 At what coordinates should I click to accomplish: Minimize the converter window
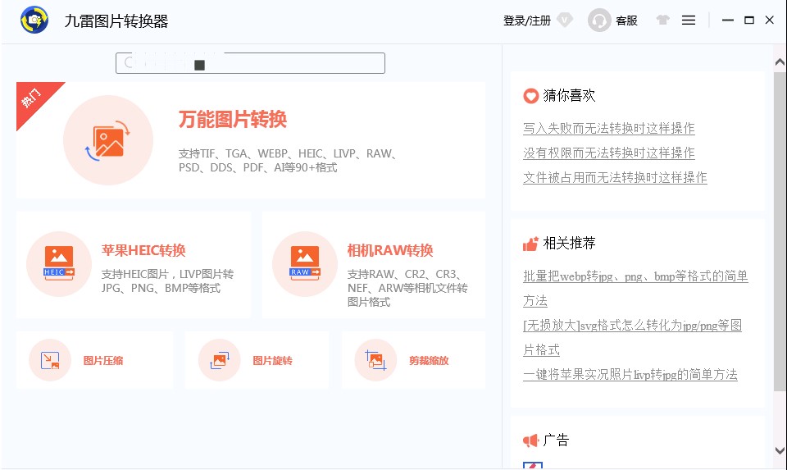click(x=728, y=20)
